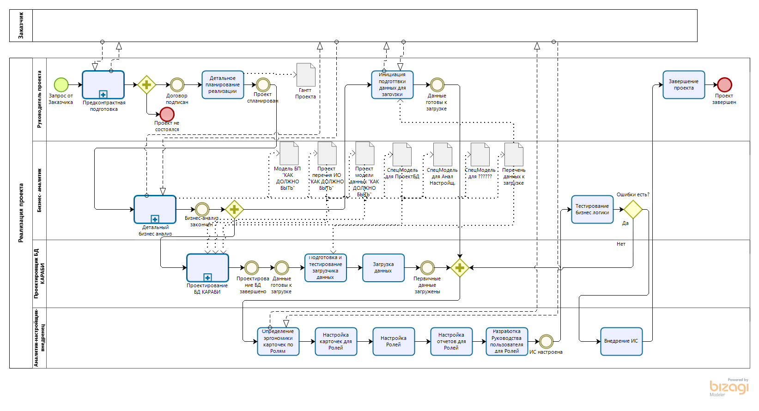Select the Внедрение ИС task
This screenshot has height=411, width=759.
[x=621, y=341]
